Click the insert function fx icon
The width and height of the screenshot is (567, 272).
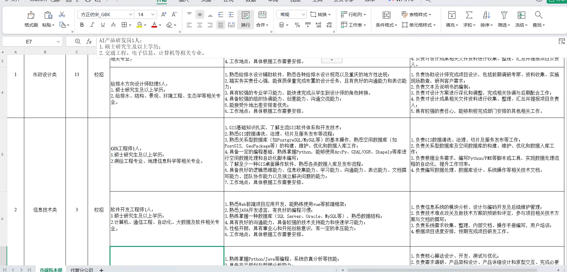point(89,42)
